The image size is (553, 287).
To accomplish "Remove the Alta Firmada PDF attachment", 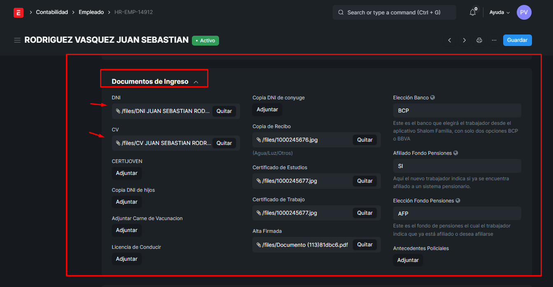I will coord(364,245).
